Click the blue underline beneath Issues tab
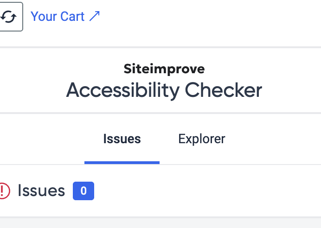The image size is (321, 228). point(122,163)
